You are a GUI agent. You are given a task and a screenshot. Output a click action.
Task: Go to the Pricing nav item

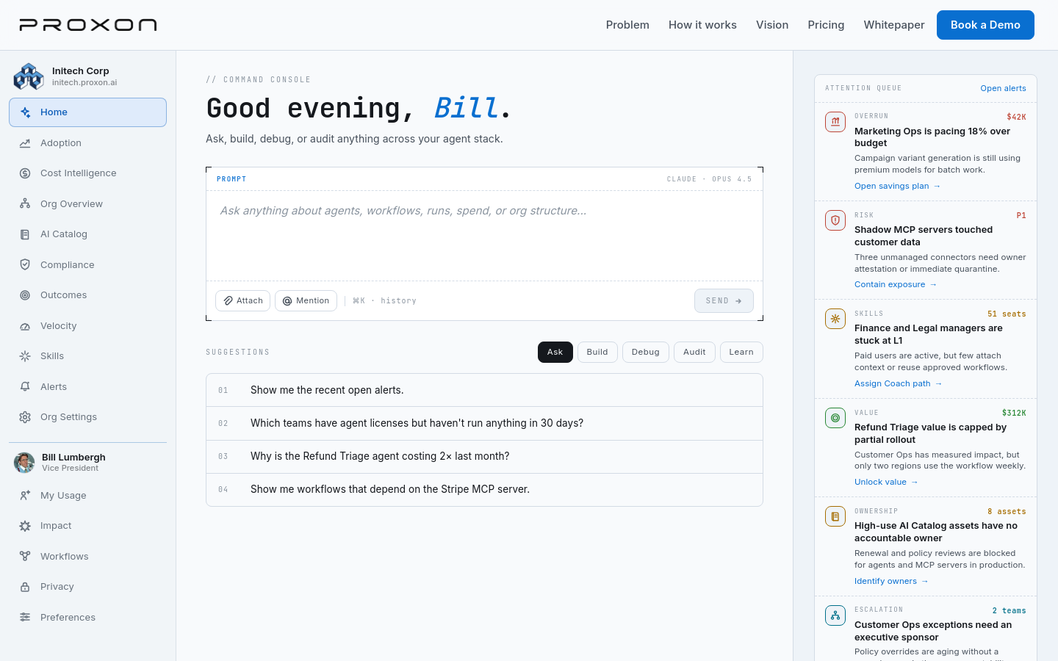pos(826,25)
